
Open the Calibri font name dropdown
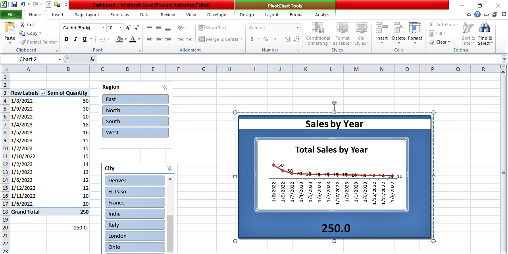pos(104,28)
